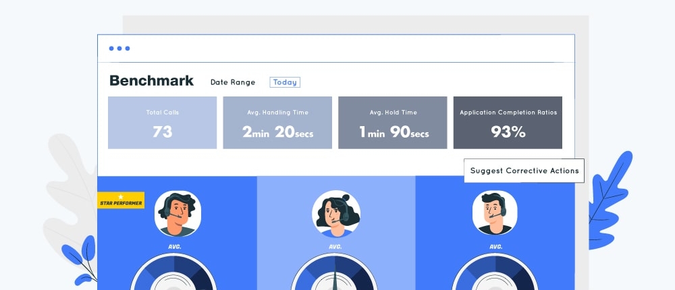Screen dimensions: 675x290
Task: Select the third agent avatar on right
Action: pos(495,213)
